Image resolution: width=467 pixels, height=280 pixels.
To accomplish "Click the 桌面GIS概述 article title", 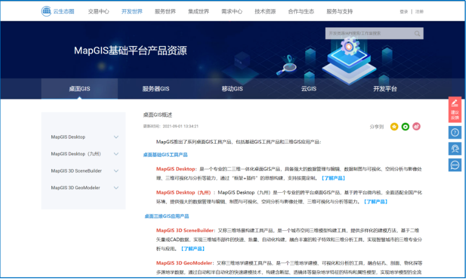I will point(157,115).
